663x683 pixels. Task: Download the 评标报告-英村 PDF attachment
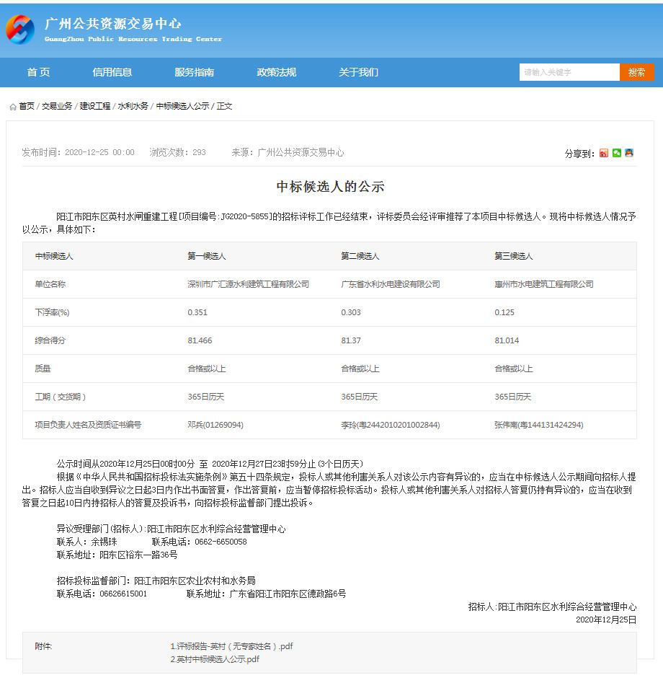click(231, 646)
